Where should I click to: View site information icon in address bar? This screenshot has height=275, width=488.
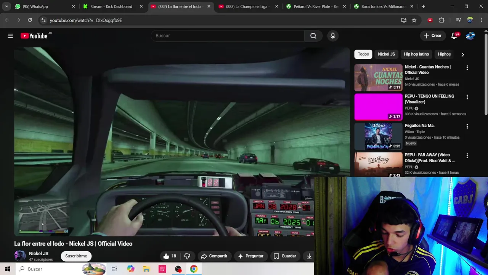[43, 20]
